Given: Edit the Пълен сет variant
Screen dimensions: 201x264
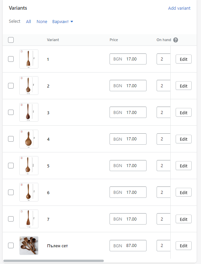Looking at the screenshot, I should [184, 246].
